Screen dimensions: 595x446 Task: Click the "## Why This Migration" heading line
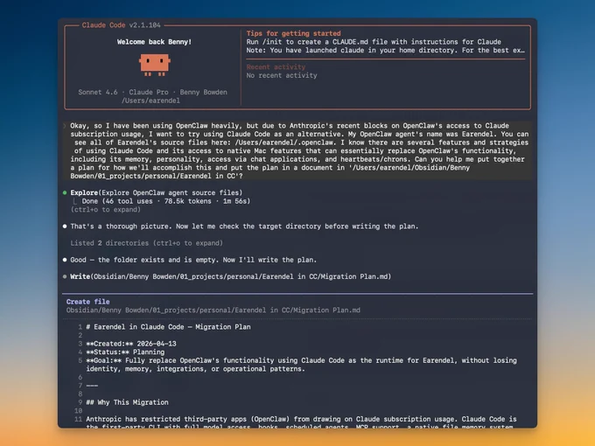[127, 402]
